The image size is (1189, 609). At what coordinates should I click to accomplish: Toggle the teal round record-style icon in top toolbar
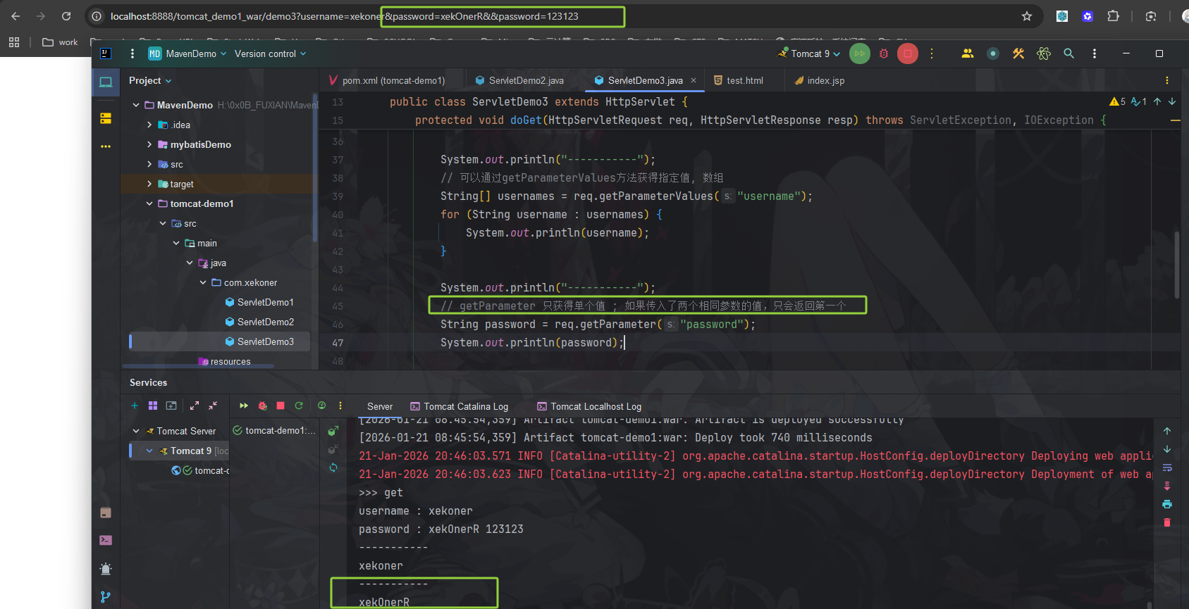tap(993, 54)
